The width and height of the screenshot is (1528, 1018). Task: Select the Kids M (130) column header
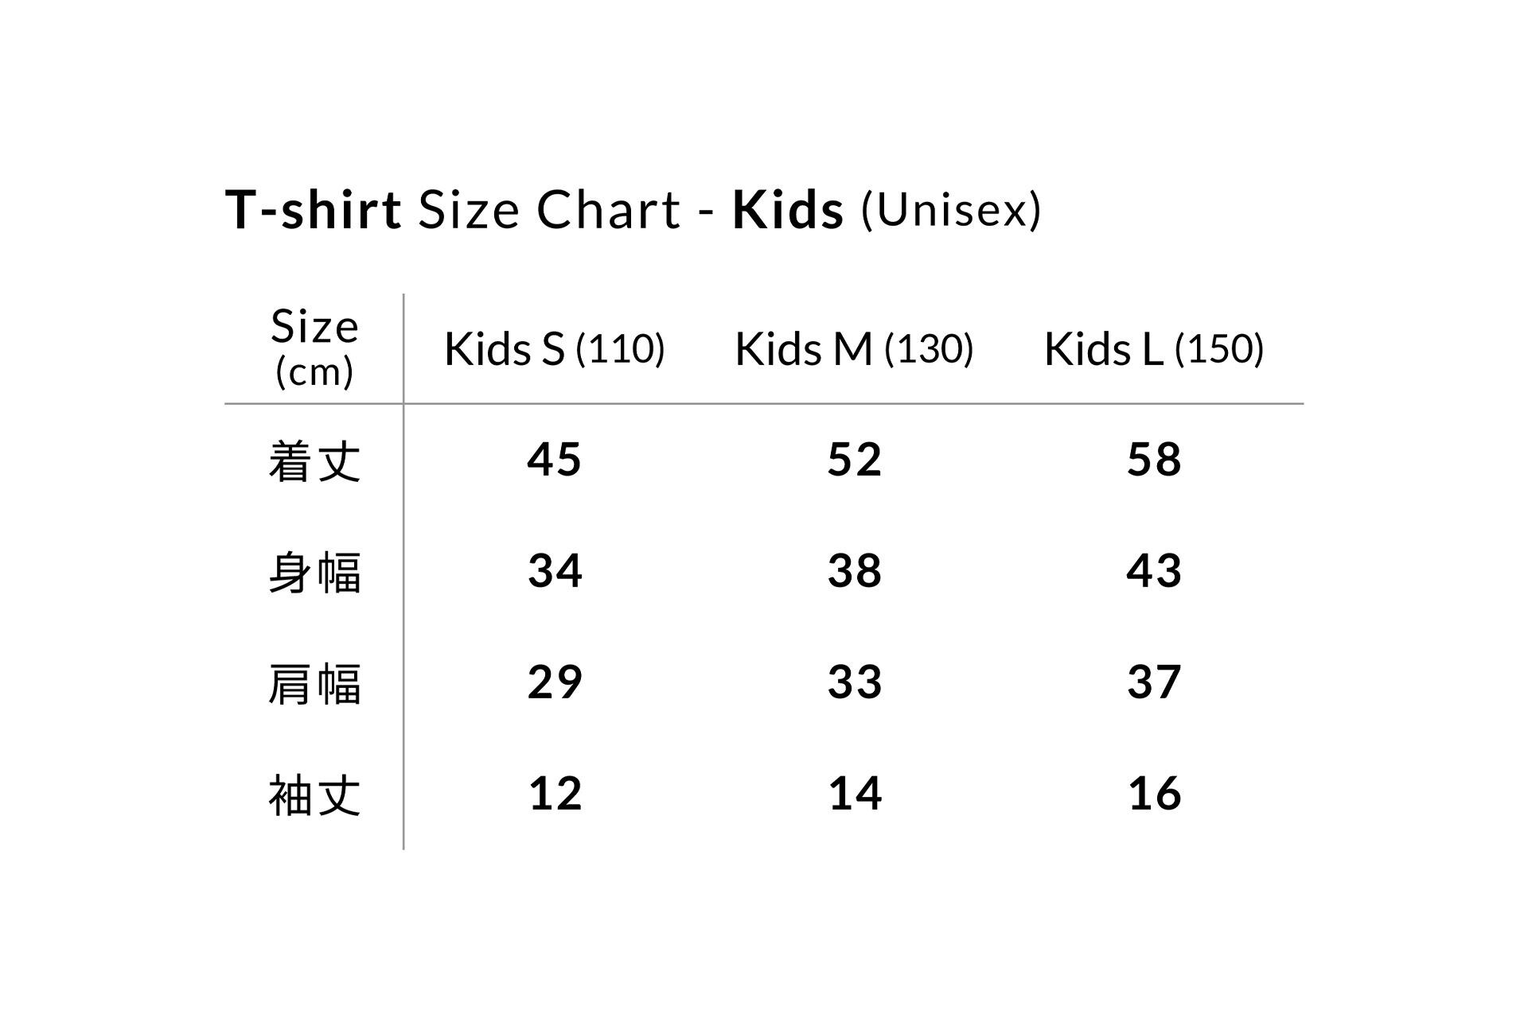(854, 348)
